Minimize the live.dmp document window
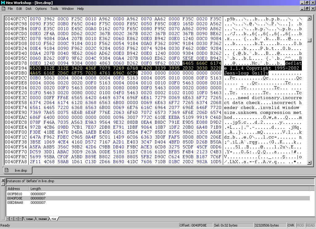316x229 pixels. [x=302, y=9]
